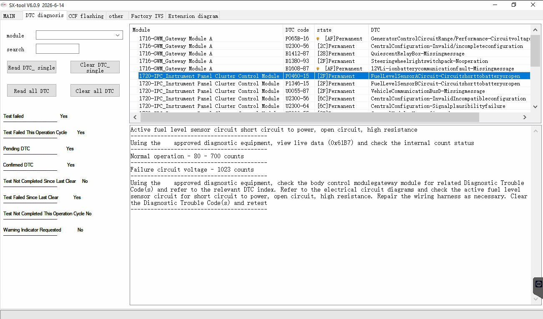Click Clear all DTC button
The width and height of the screenshot is (543, 319).
95,91
